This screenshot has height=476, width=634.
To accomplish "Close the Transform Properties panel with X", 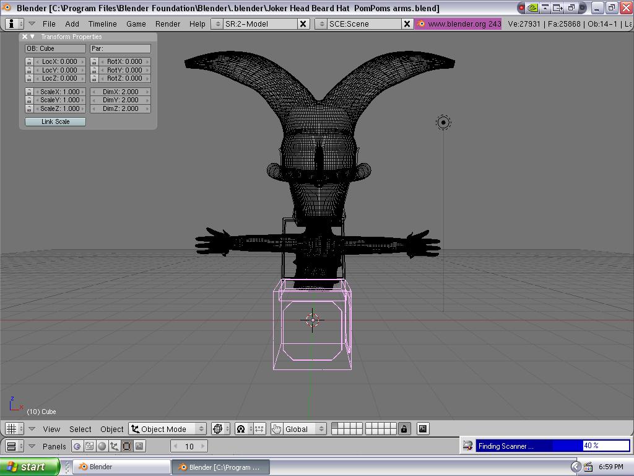I will pyautogui.click(x=25, y=37).
